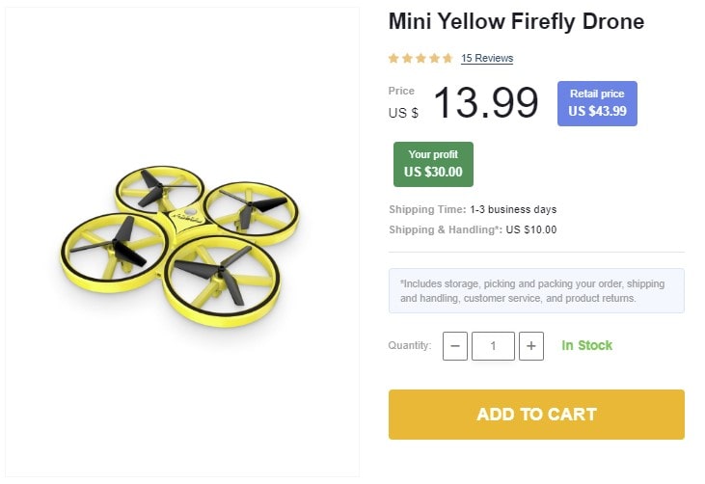Screen dimensions: 705x484
Task: Click the Shipping & Handling cost line
Action: tap(473, 229)
